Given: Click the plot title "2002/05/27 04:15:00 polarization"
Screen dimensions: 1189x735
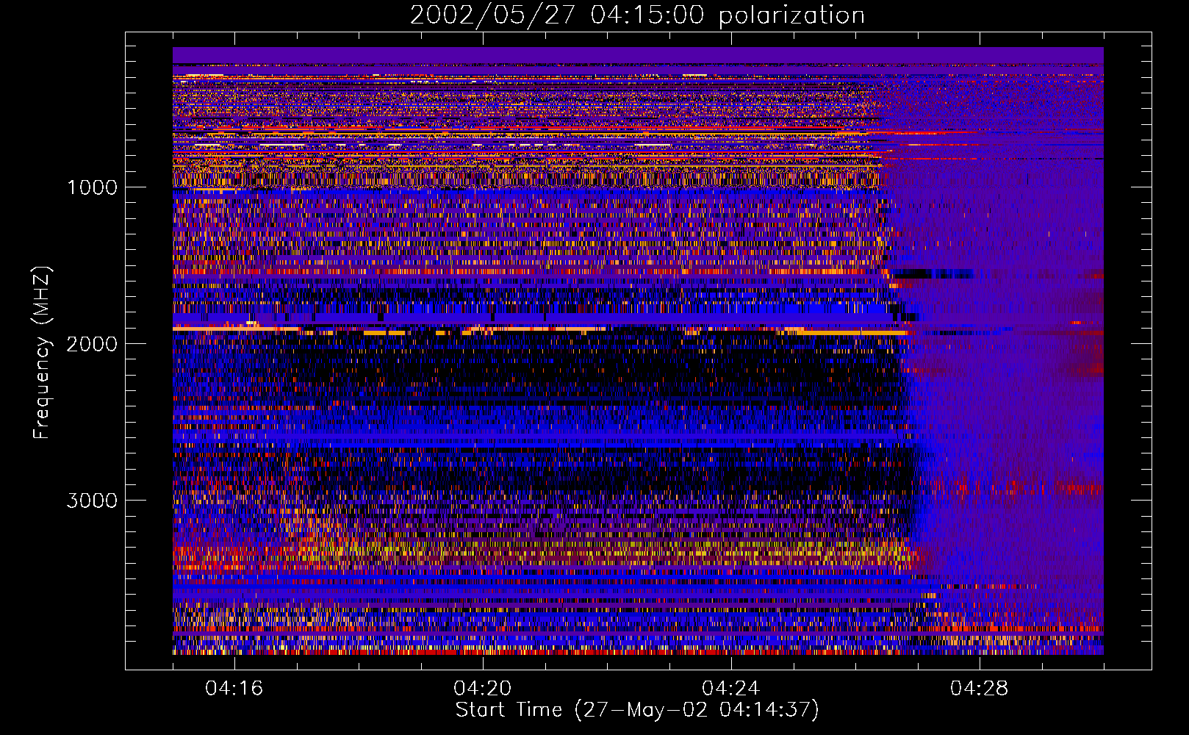Looking at the screenshot, I should [x=637, y=15].
